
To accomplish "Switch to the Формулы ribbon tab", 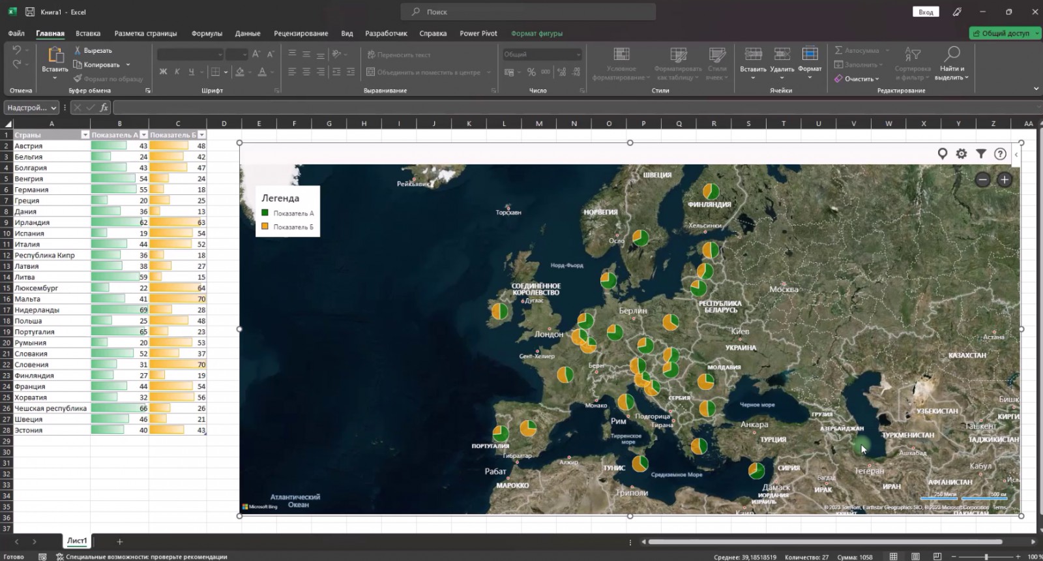I will point(207,33).
